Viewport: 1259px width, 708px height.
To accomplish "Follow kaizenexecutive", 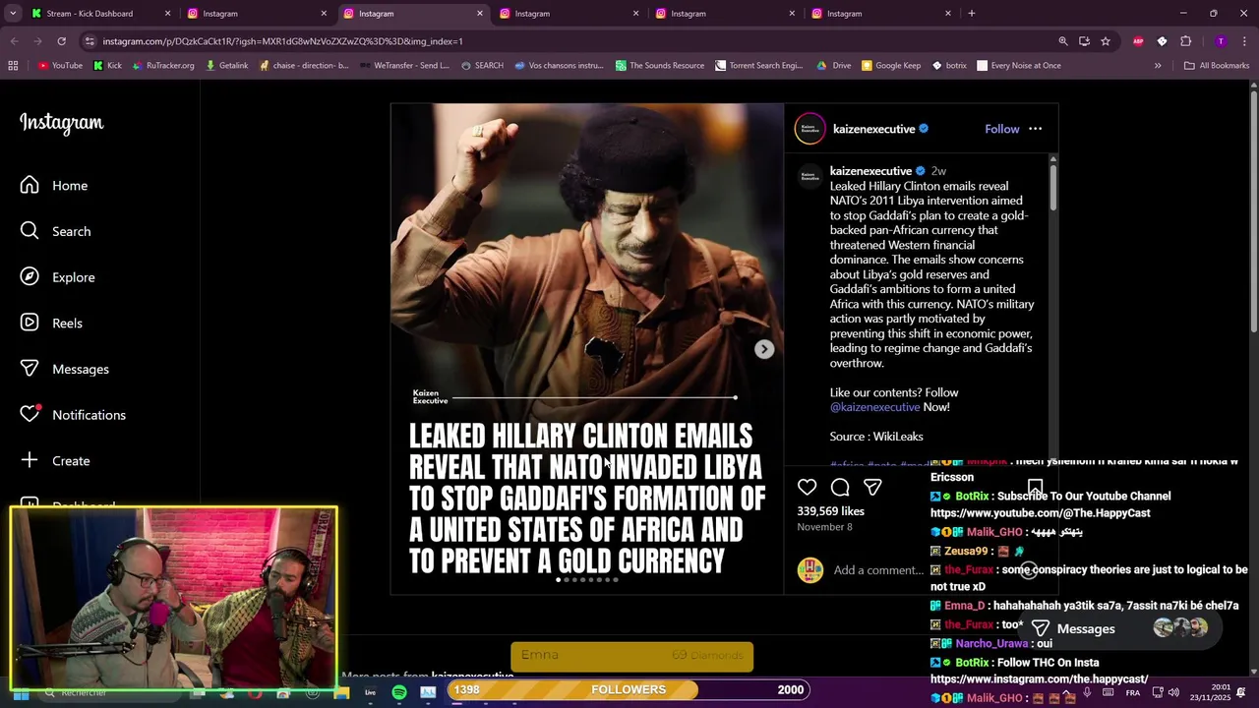I will click(x=1002, y=129).
